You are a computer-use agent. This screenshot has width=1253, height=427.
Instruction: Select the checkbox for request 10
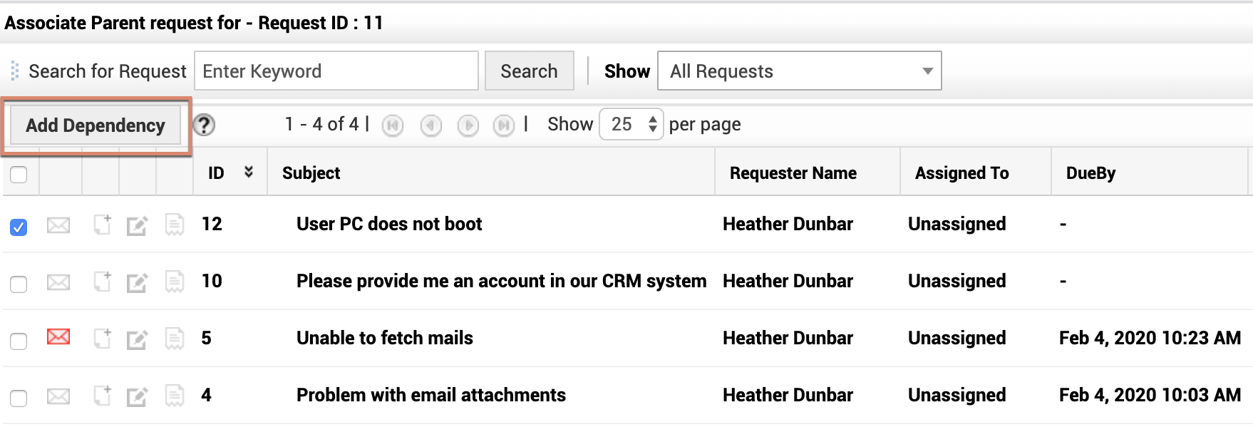pos(19,284)
